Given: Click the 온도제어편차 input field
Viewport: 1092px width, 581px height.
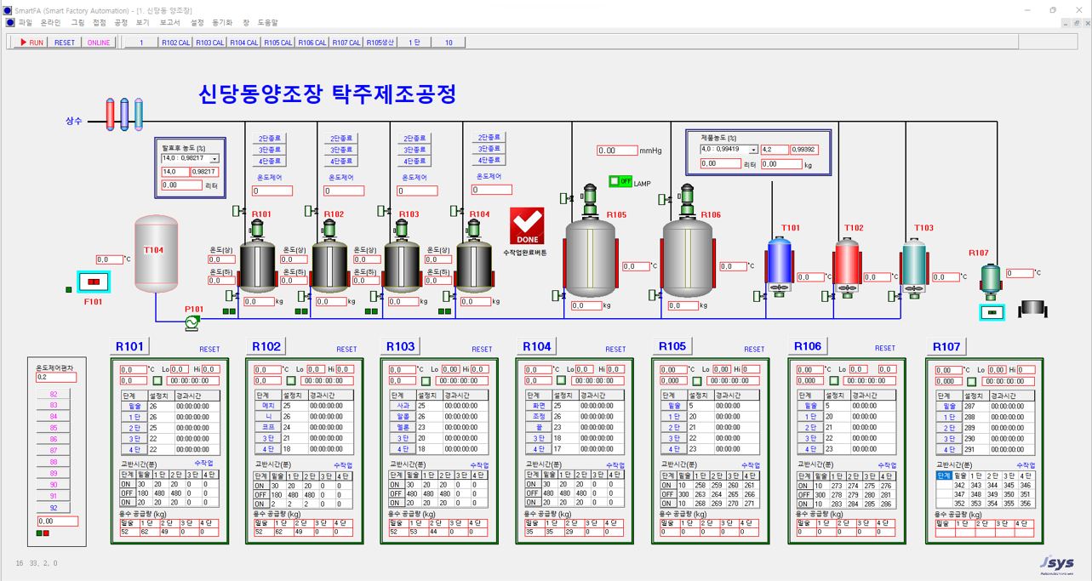Looking at the screenshot, I should click(56, 377).
